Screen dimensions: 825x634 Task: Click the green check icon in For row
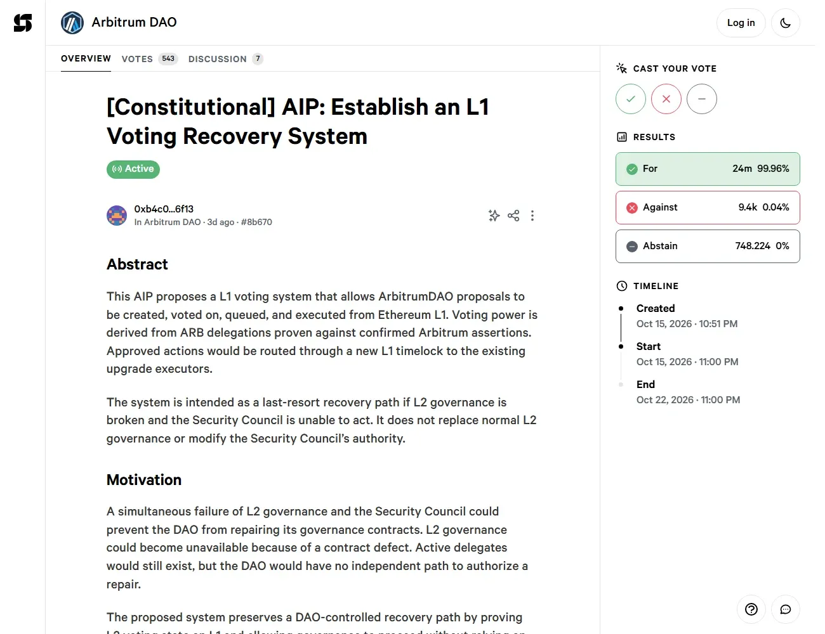point(632,169)
